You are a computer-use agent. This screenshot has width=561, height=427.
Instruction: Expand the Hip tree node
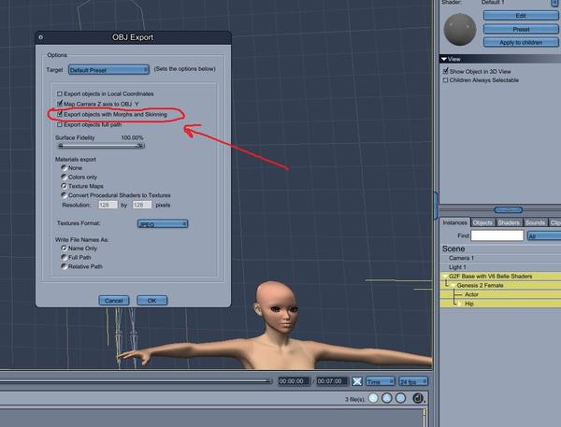coord(460,304)
